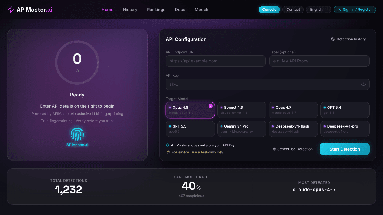Image resolution: width=383 pixels, height=215 pixels.
Task: Click the Label (optional) field
Action: (x=319, y=61)
